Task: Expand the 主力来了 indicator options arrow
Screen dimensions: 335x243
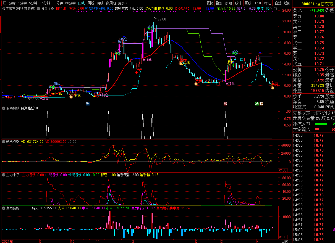Action: point(4,175)
